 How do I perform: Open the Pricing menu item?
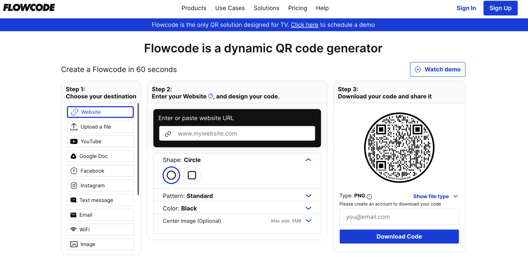298,8
